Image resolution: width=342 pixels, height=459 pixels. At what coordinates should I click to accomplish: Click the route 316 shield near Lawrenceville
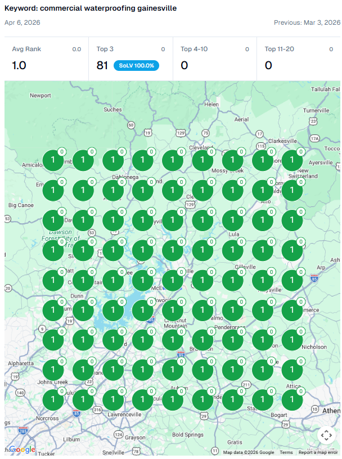(97, 410)
